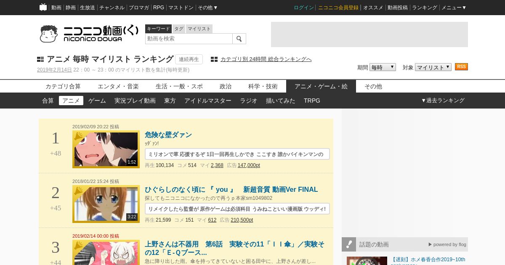Open 動画投稿 in top bar

pyautogui.click(x=398, y=8)
